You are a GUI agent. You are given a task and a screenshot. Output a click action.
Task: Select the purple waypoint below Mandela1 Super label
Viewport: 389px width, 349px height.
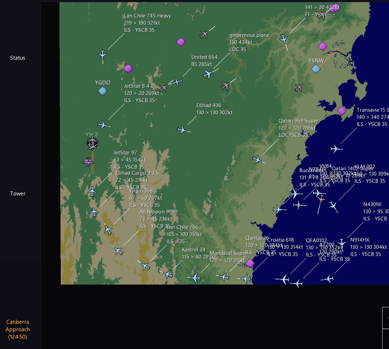[x=250, y=263]
